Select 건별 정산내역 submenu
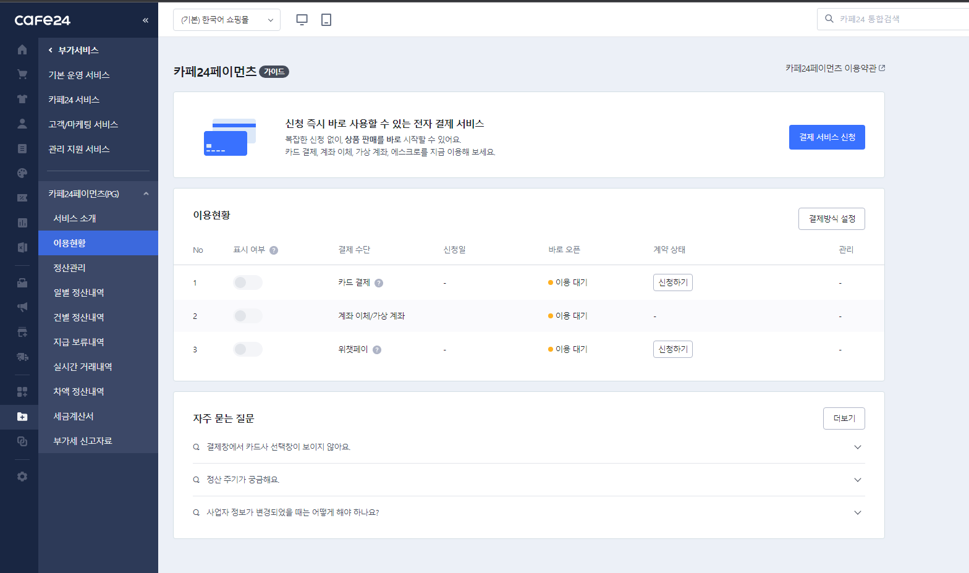Screen dimensions: 969x573 79,317
